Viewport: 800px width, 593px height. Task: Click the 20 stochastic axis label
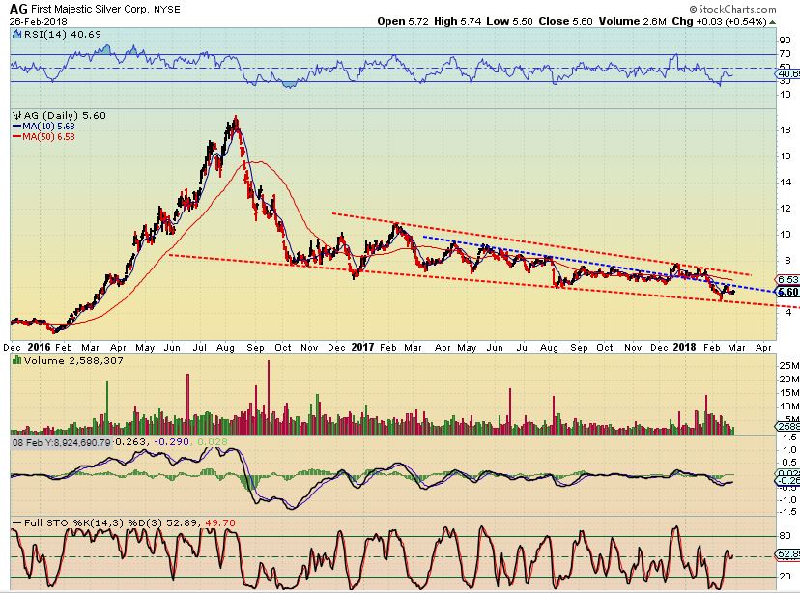point(786,577)
